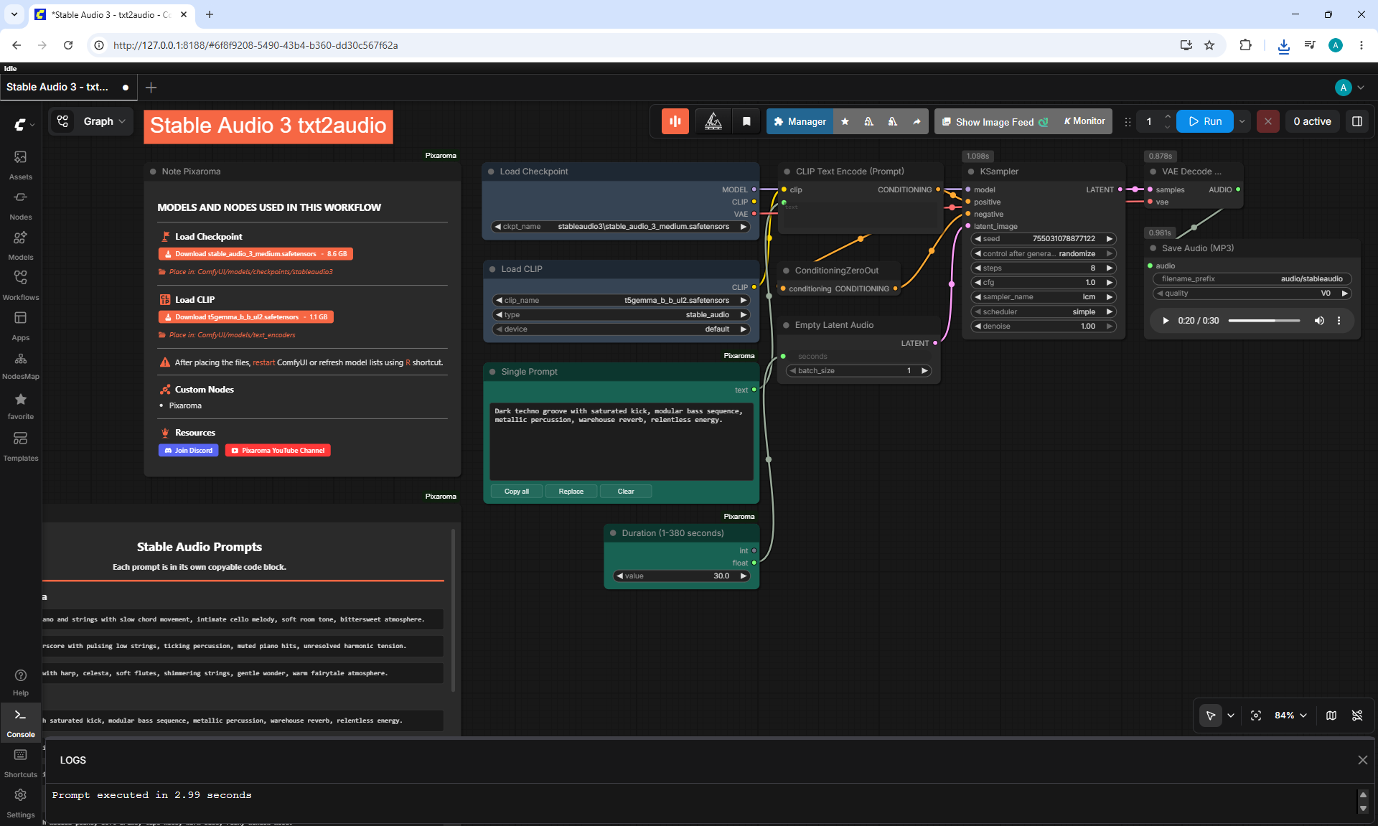
Task: Click the Join Discord button
Action: (189, 451)
